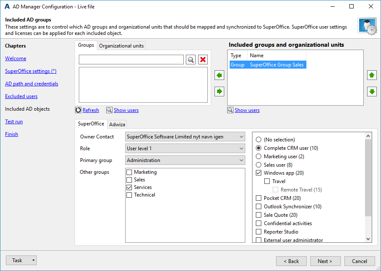
Task: Select the Sales user (8) radio option
Action: (259, 165)
